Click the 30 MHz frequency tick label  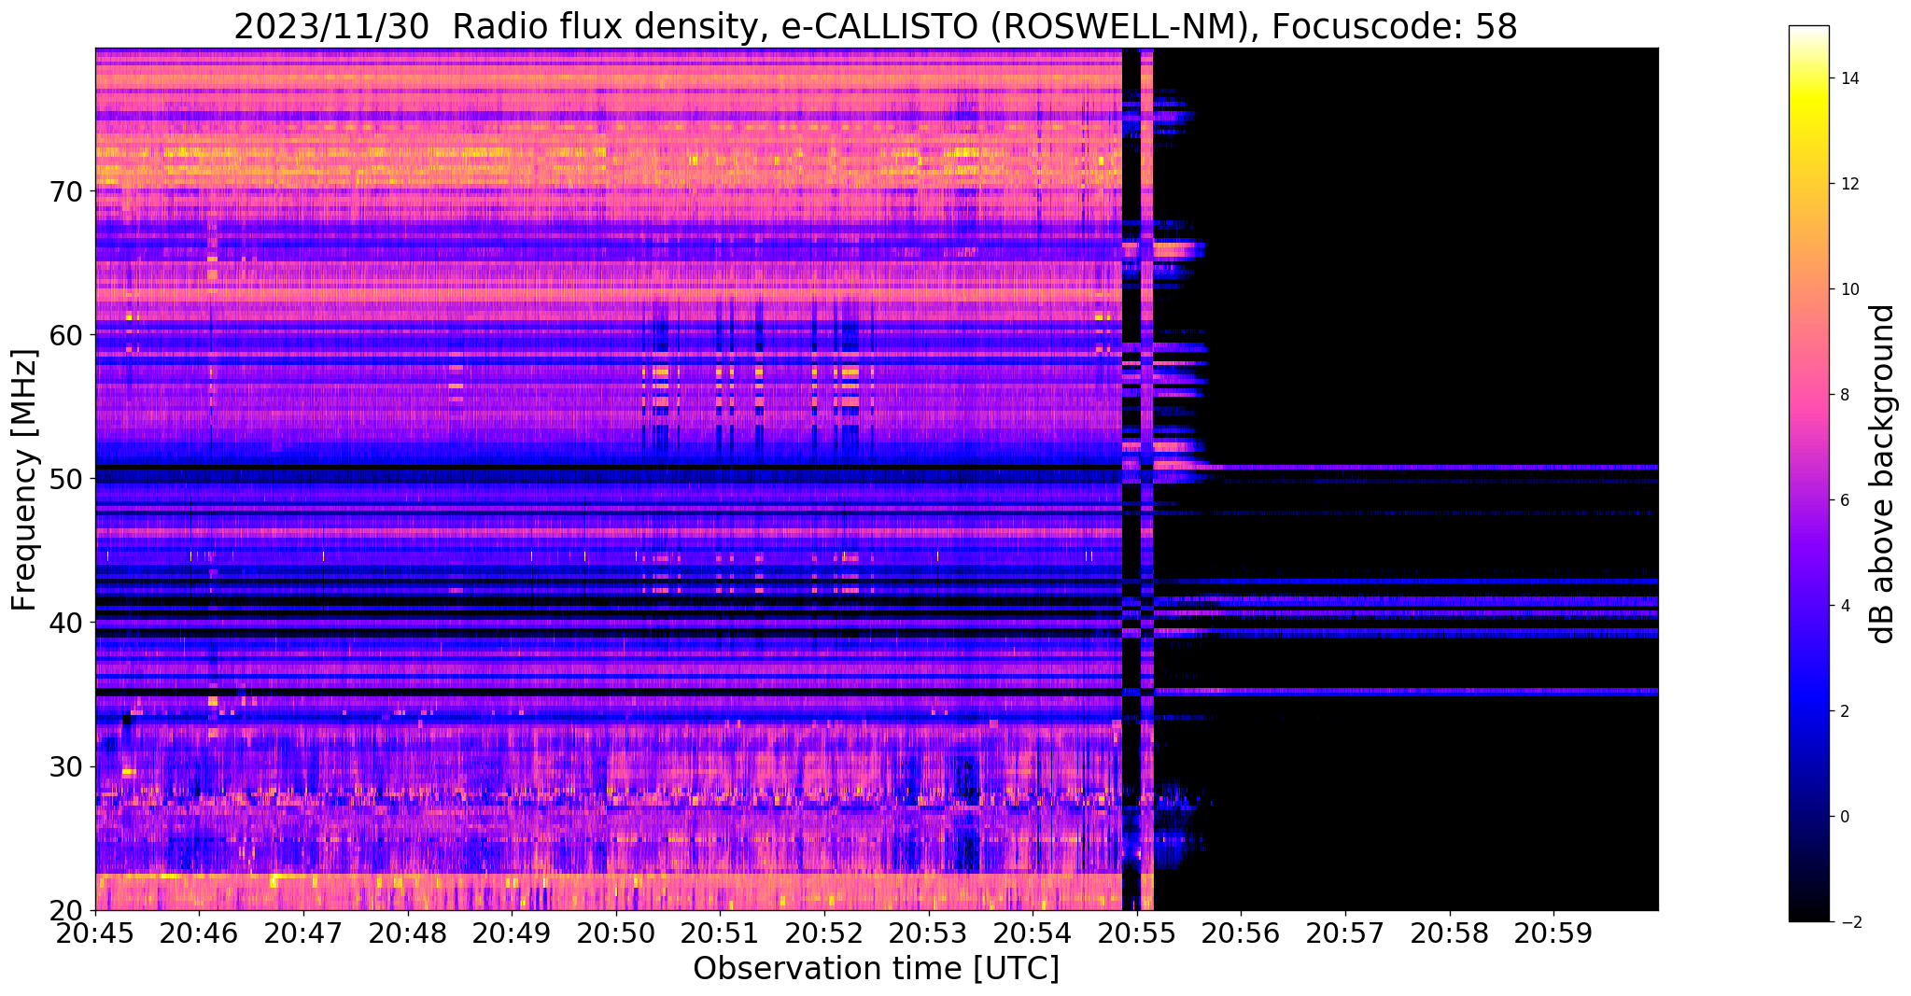point(65,766)
